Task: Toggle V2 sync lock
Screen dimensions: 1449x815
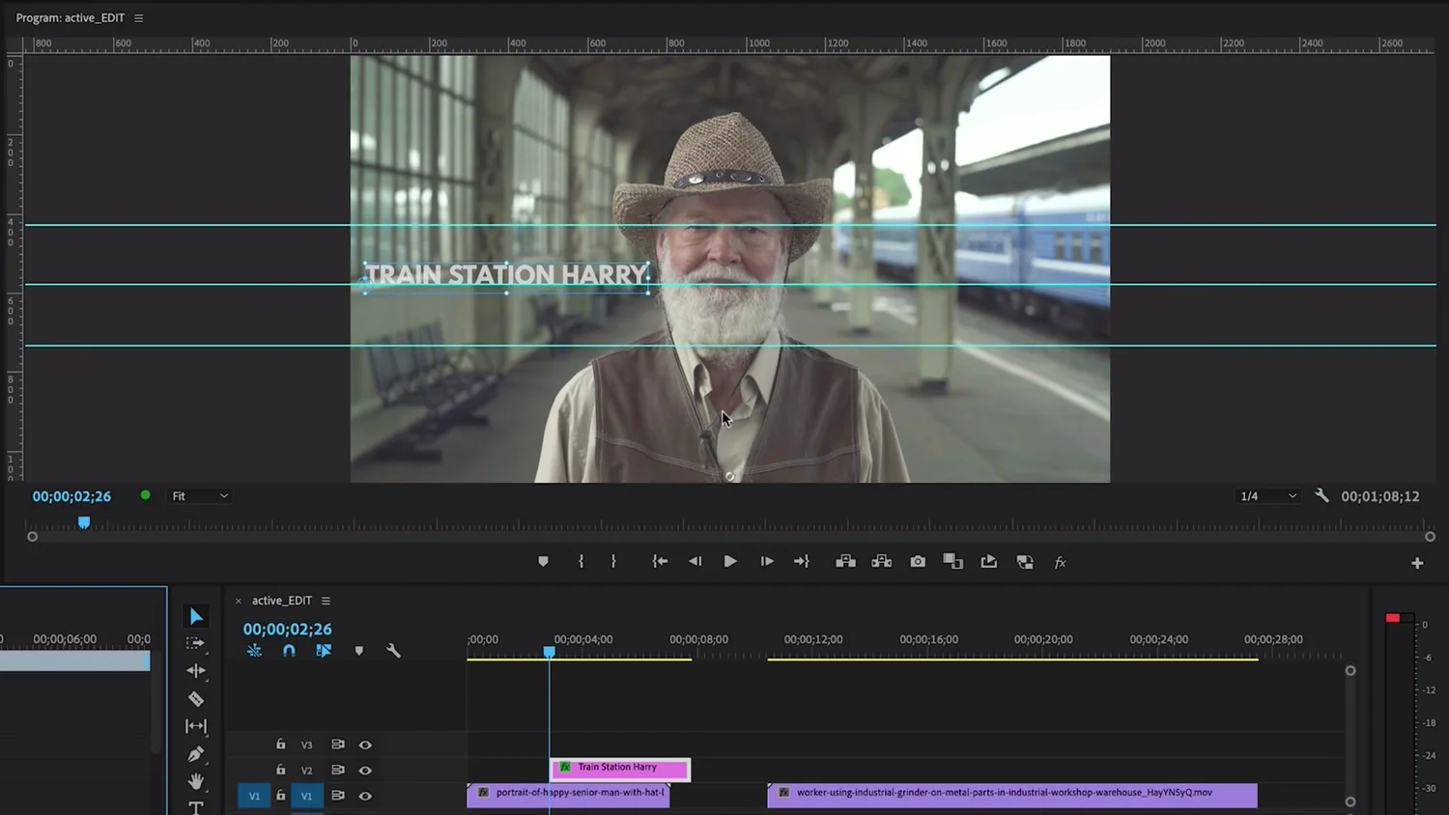Action: click(x=338, y=770)
